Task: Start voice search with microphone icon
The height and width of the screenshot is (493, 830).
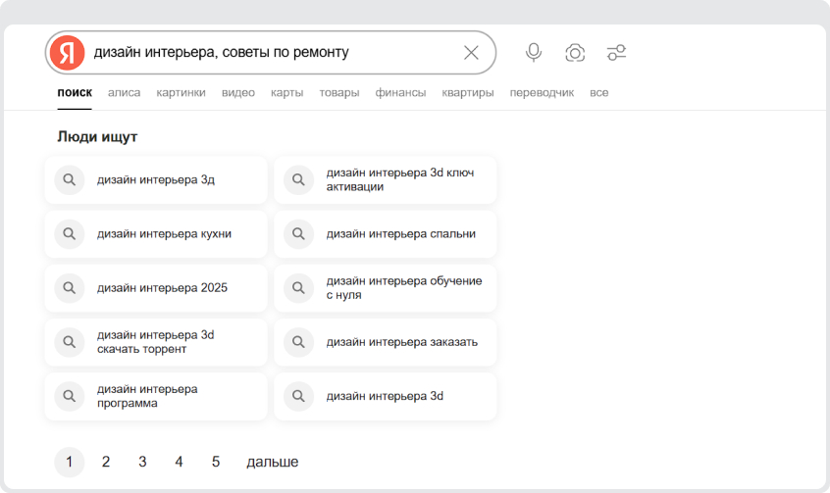Action: 534,52
